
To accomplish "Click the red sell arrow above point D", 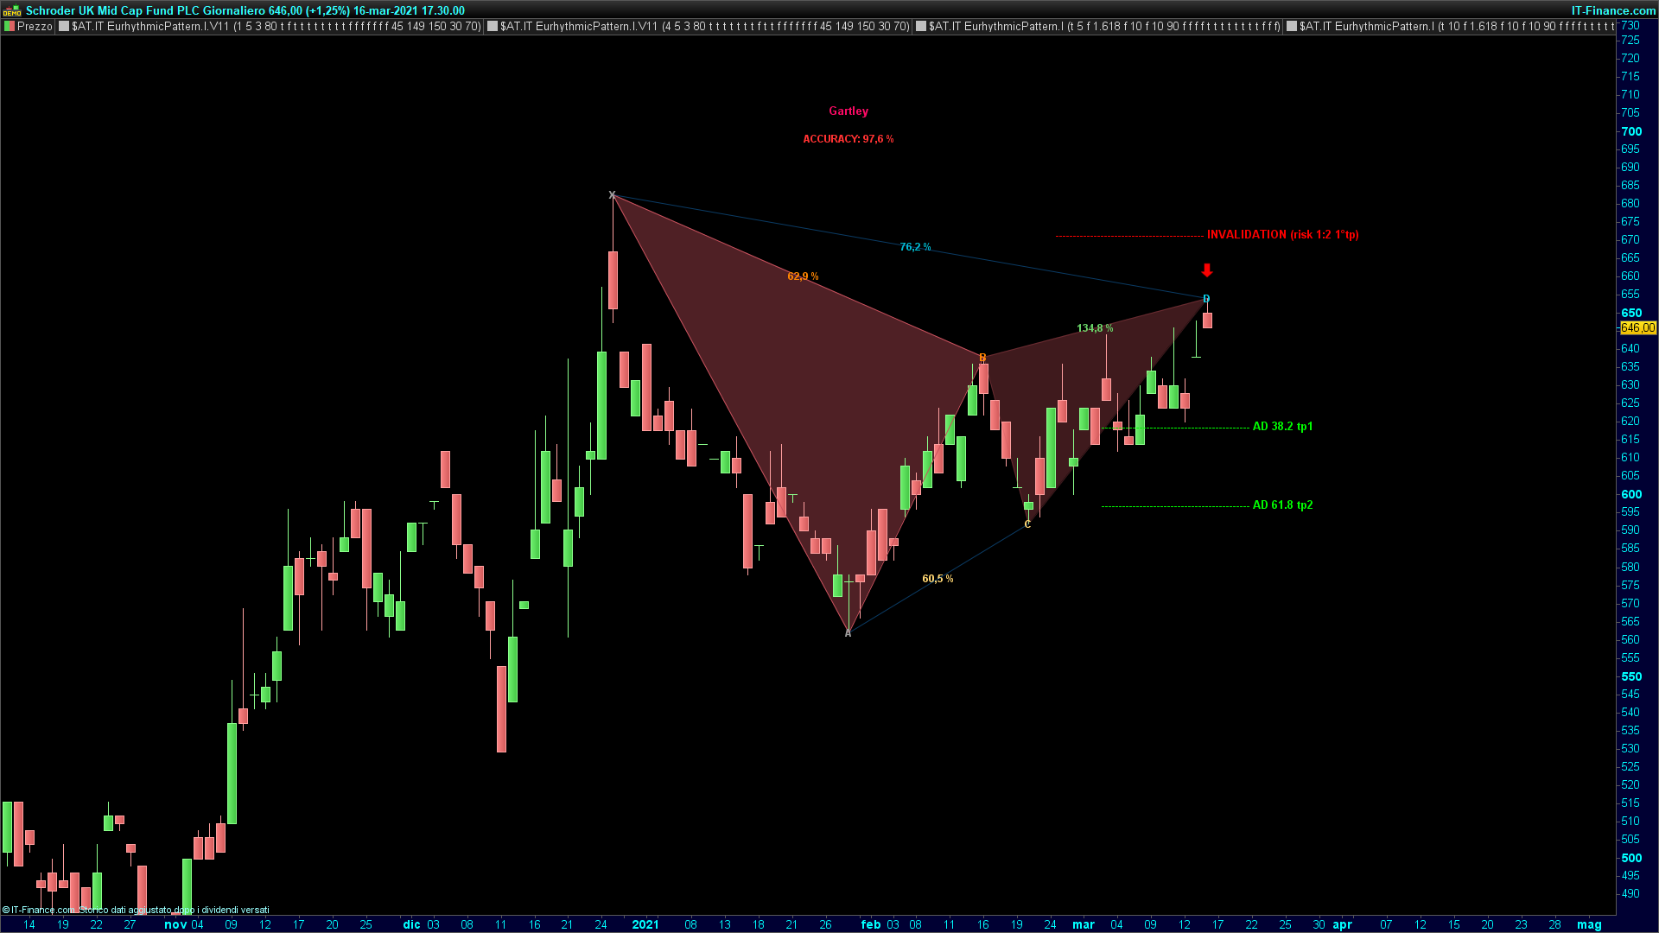I will coord(1207,270).
